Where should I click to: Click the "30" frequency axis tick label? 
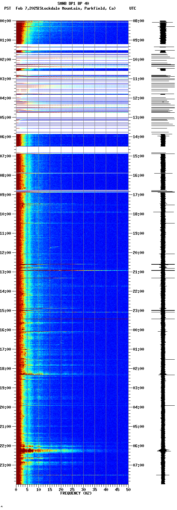coord(83,490)
